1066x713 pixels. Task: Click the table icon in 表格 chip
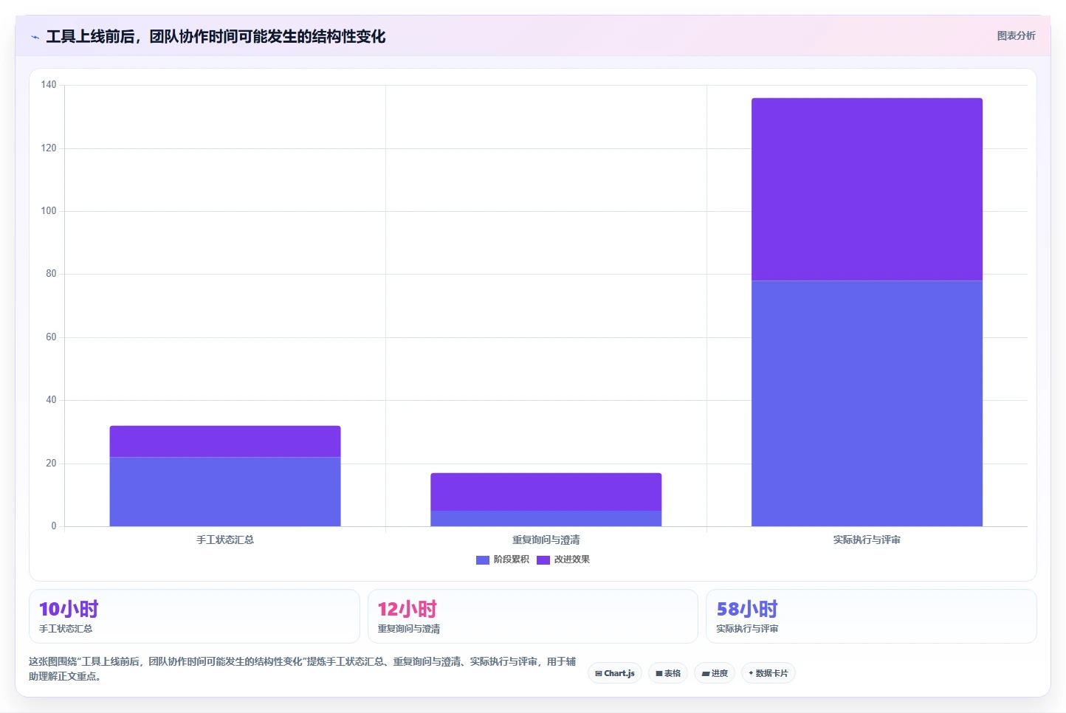tap(659, 673)
